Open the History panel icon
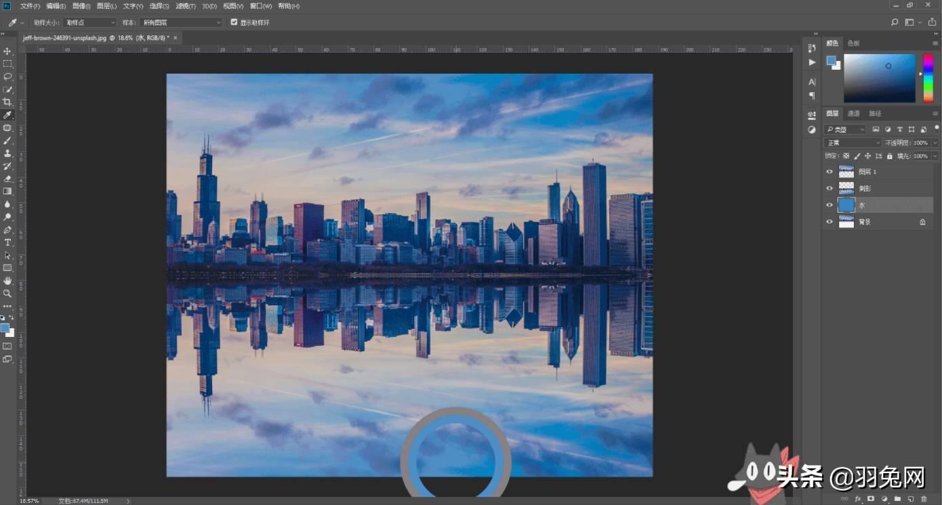Image resolution: width=942 pixels, height=505 pixels. 812,49
